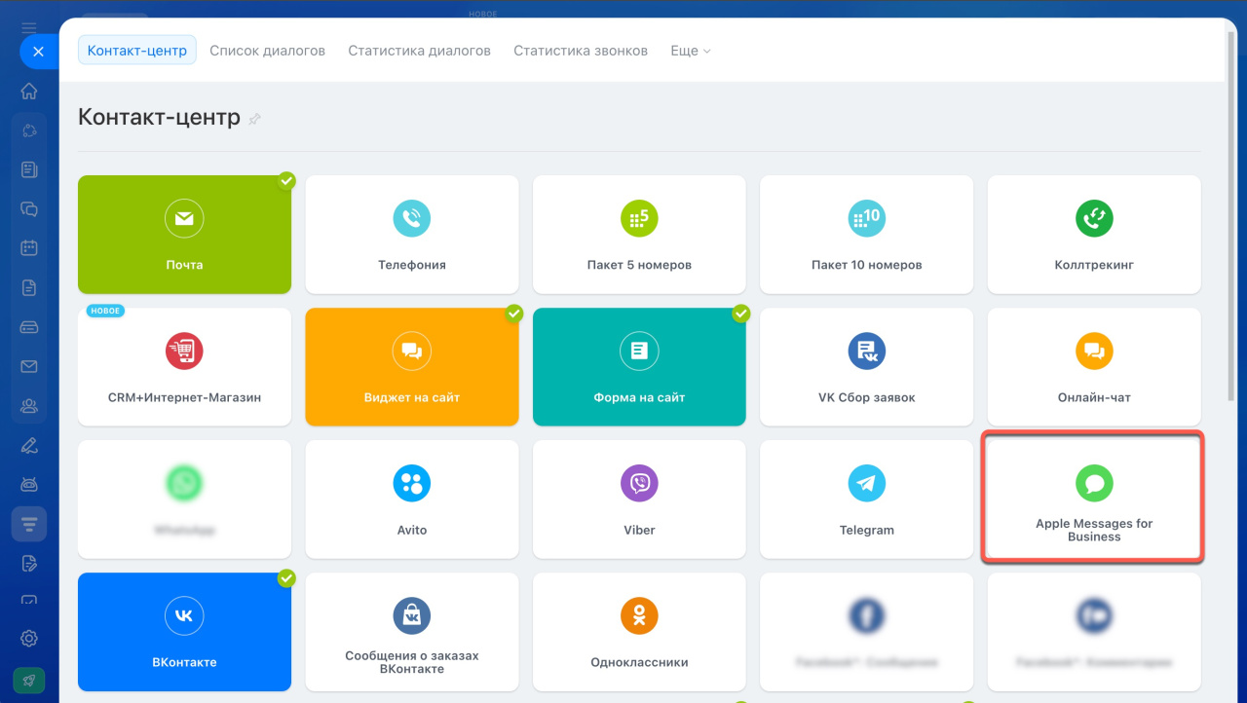Image resolution: width=1247 pixels, height=703 pixels.
Task: Open the Виджет на сайт card
Action: [x=412, y=367]
